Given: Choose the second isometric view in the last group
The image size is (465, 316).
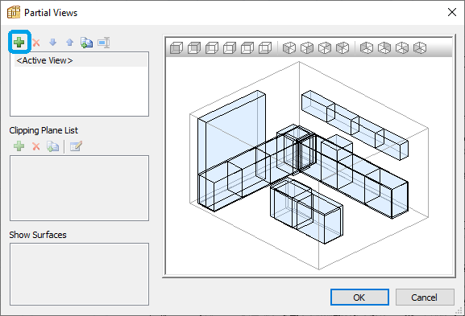Looking at the screenshot, I should click(384, 47).
